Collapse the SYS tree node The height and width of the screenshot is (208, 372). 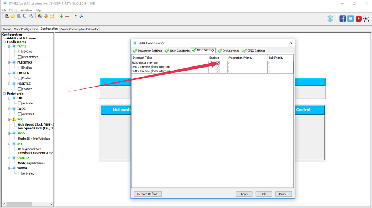[9, 144]
